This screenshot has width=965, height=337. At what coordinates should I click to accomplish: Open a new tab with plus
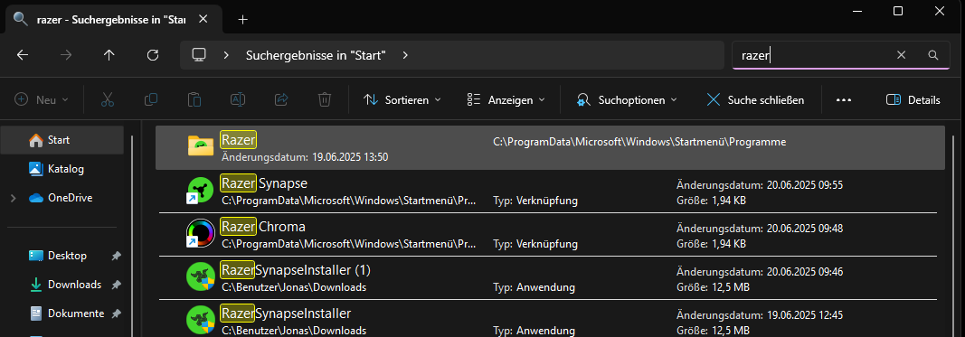coord(243,19)
